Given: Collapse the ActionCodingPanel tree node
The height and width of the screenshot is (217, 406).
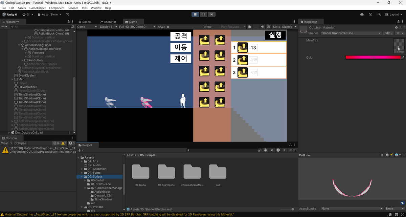Looking at the screenshot, I should (19, 45).
